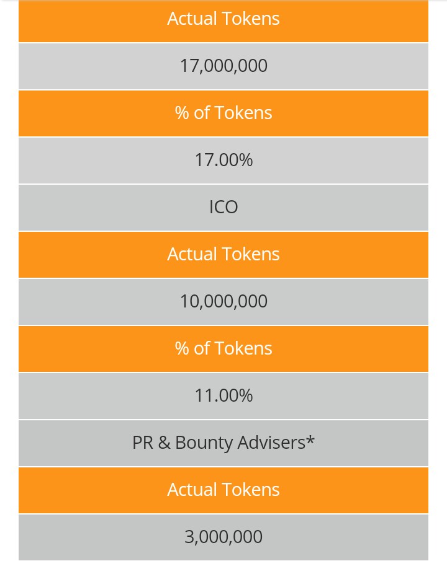
Task: Select the 3,000,000 token value cell
Action: [x=223, y=537]
